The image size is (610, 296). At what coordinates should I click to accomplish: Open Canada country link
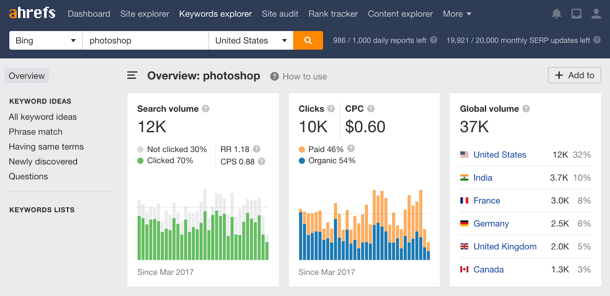(488, 269)
